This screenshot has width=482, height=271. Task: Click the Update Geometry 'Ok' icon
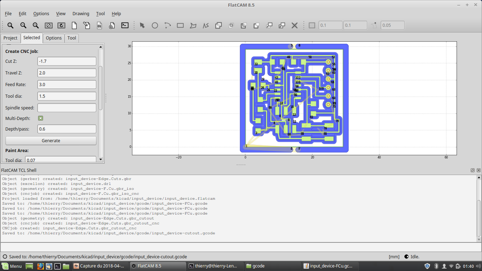(99, 25)
